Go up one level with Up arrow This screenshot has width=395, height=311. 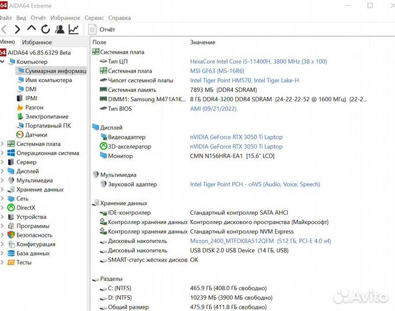[x=32, y=28]
